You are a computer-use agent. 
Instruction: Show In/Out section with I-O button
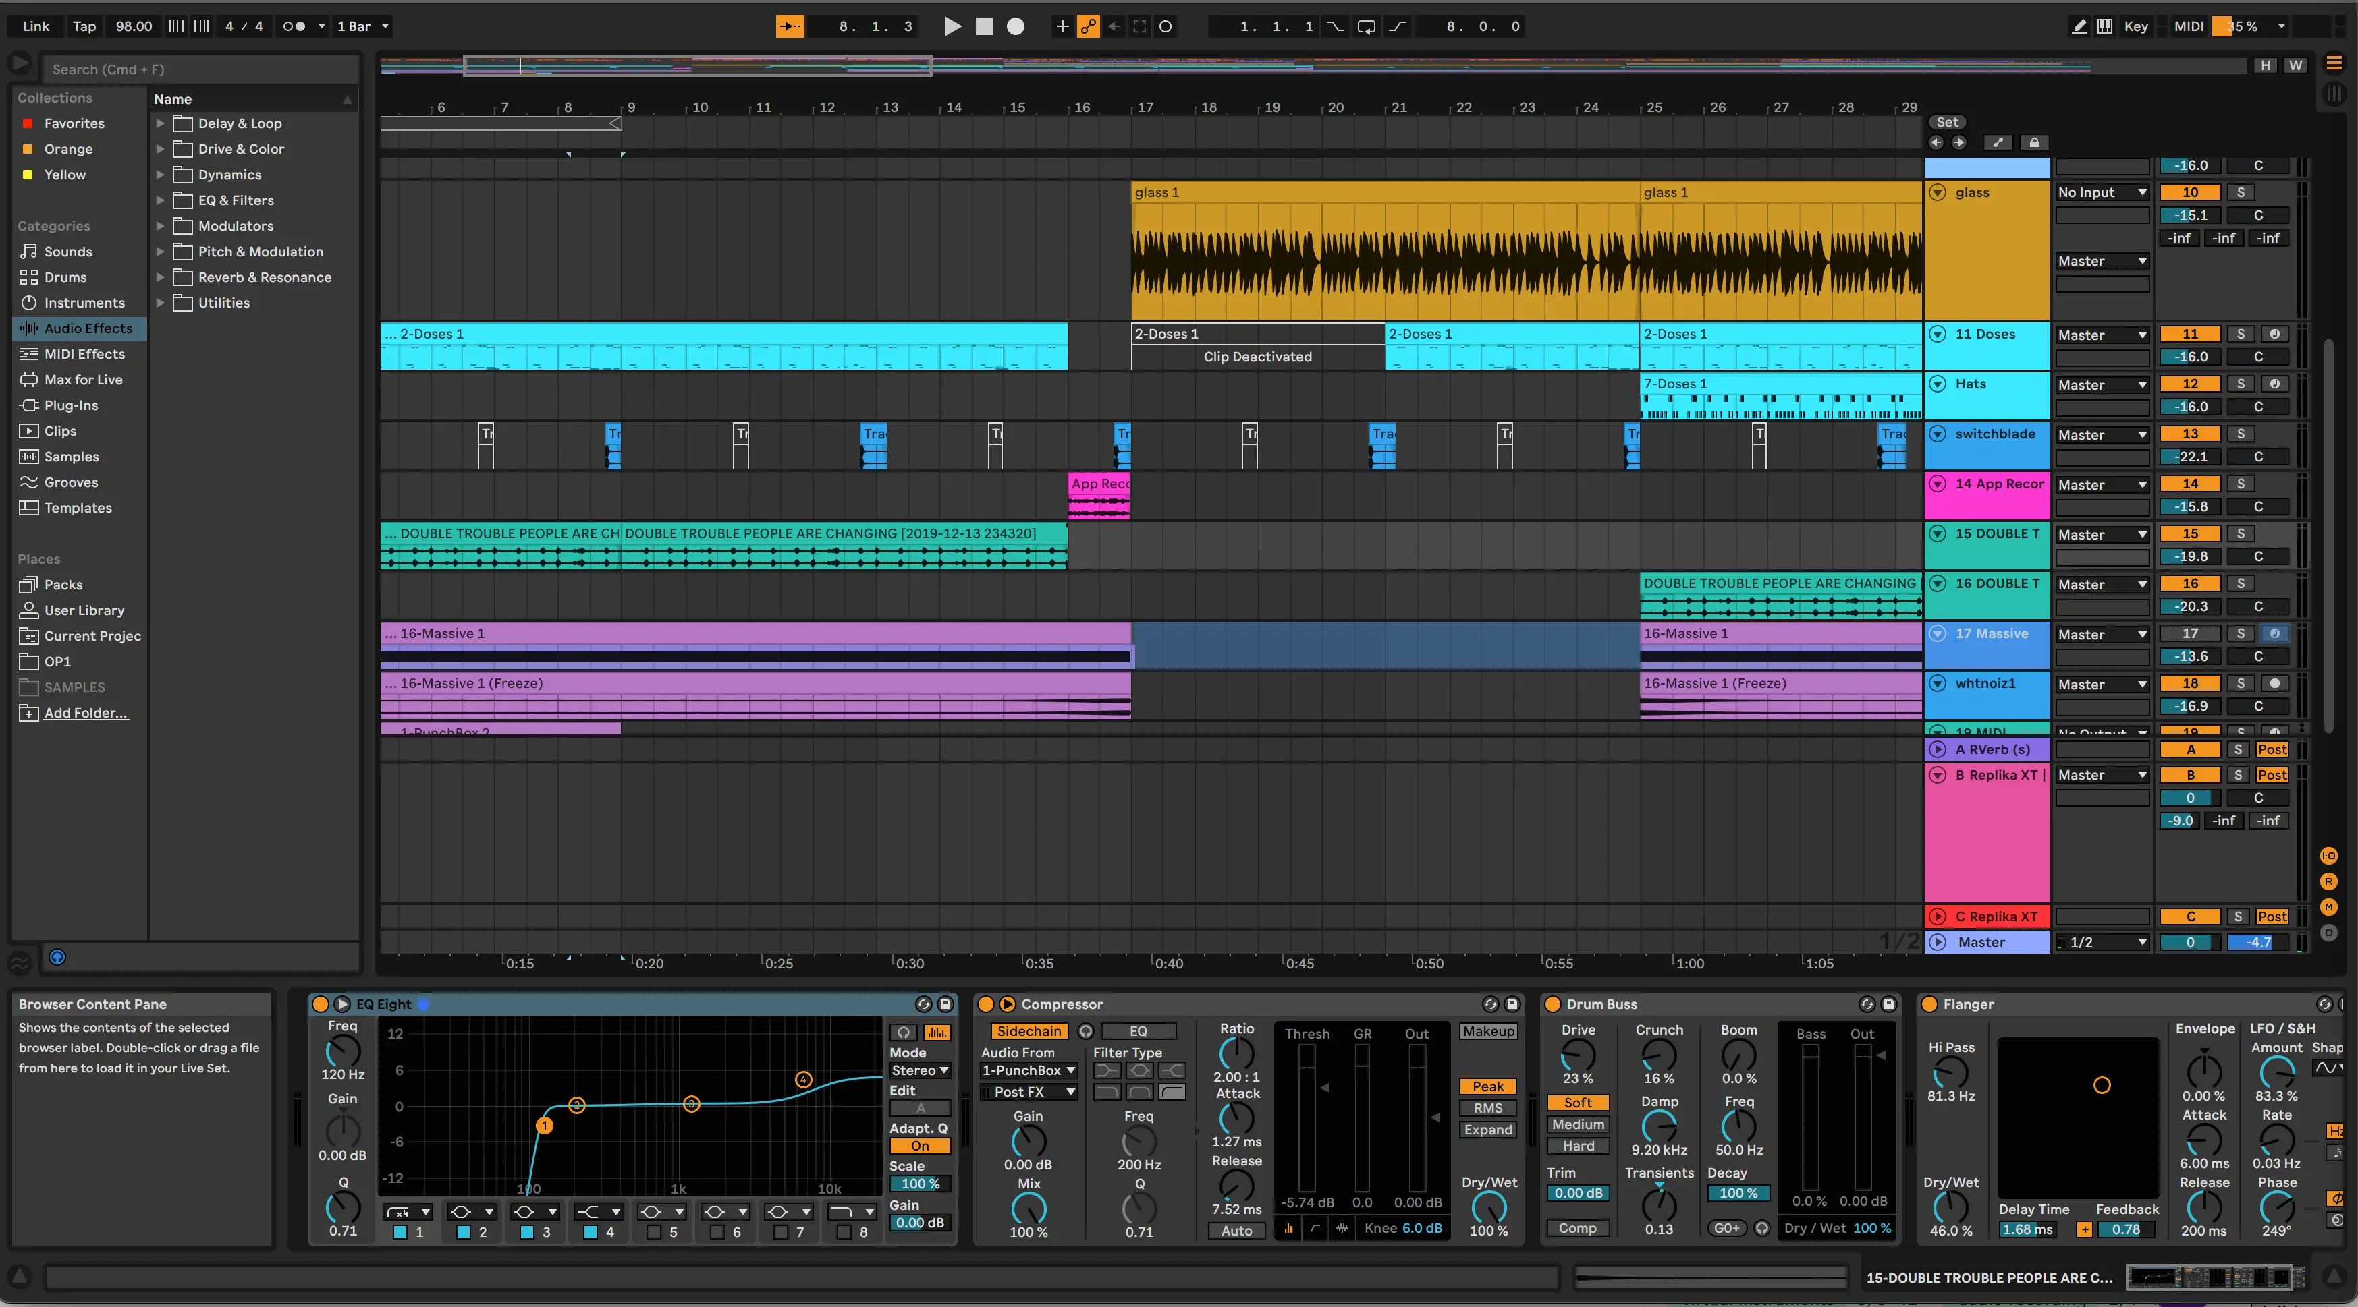click(2329, 856)
